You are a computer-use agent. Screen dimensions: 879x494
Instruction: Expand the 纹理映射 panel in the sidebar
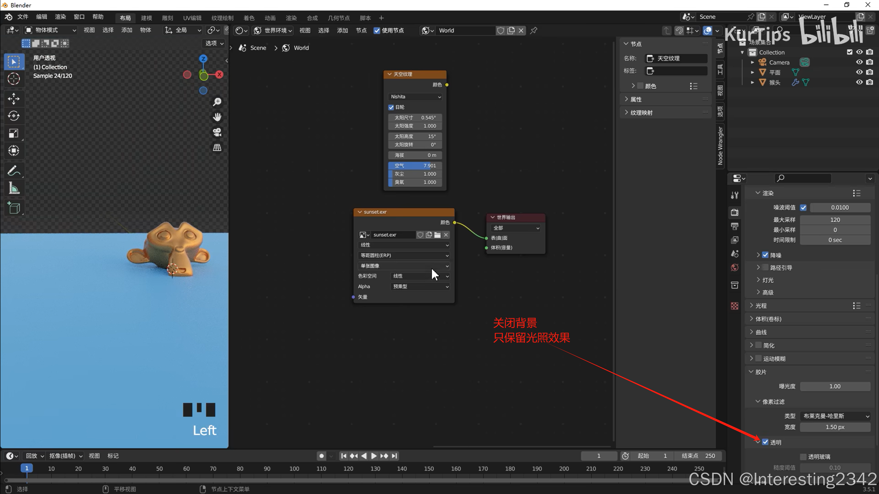coord(641,113)
